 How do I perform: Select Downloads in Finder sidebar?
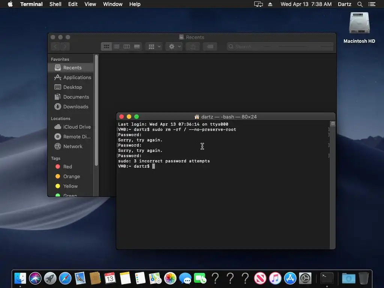click(70, 107)
